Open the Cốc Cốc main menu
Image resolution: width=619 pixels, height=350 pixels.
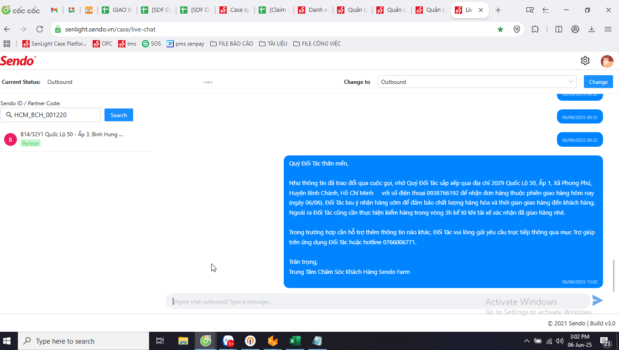tap(608, 29)
